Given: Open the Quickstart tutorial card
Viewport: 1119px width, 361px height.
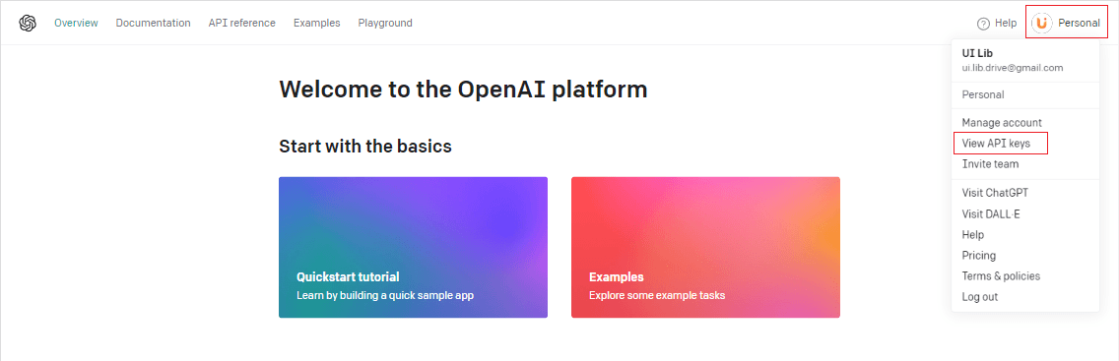Looking at the screenshot, I should click(x=413, y=247).
